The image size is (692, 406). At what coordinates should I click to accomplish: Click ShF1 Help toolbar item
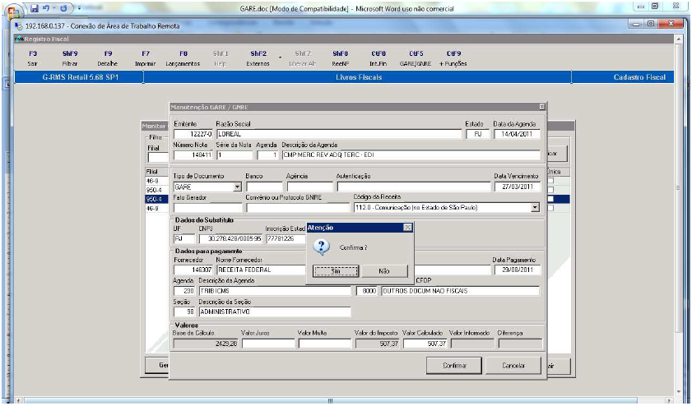pos(221,58)
